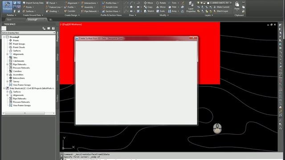
Task: Choose the Move tool in Modify
Action: (148, 3)
